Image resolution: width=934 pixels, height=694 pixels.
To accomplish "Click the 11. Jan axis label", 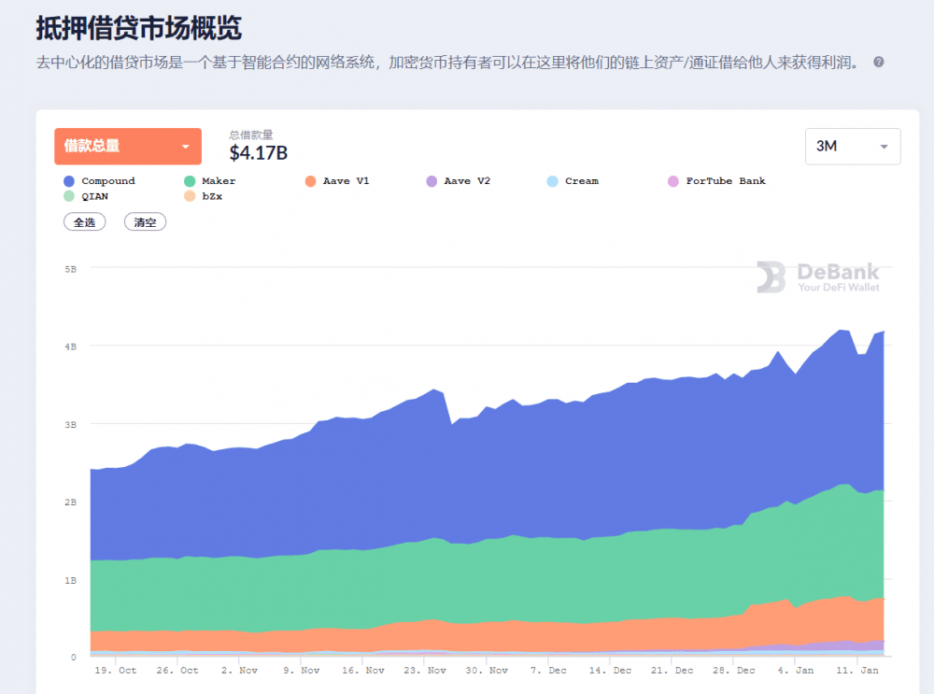I will click(x=856, y=670).
